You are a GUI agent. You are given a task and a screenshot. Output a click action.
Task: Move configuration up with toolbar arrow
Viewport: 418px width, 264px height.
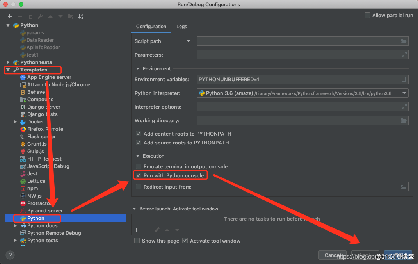pyautogui.click(x=50, y=16)
